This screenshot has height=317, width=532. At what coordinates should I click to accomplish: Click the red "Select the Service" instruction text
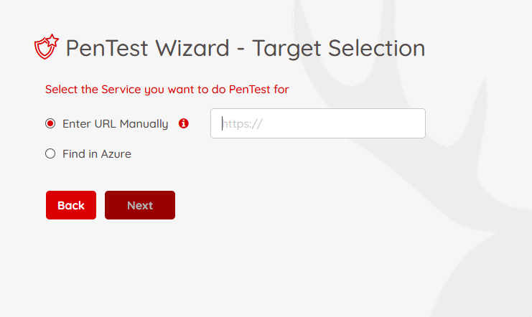click(167, 90)
